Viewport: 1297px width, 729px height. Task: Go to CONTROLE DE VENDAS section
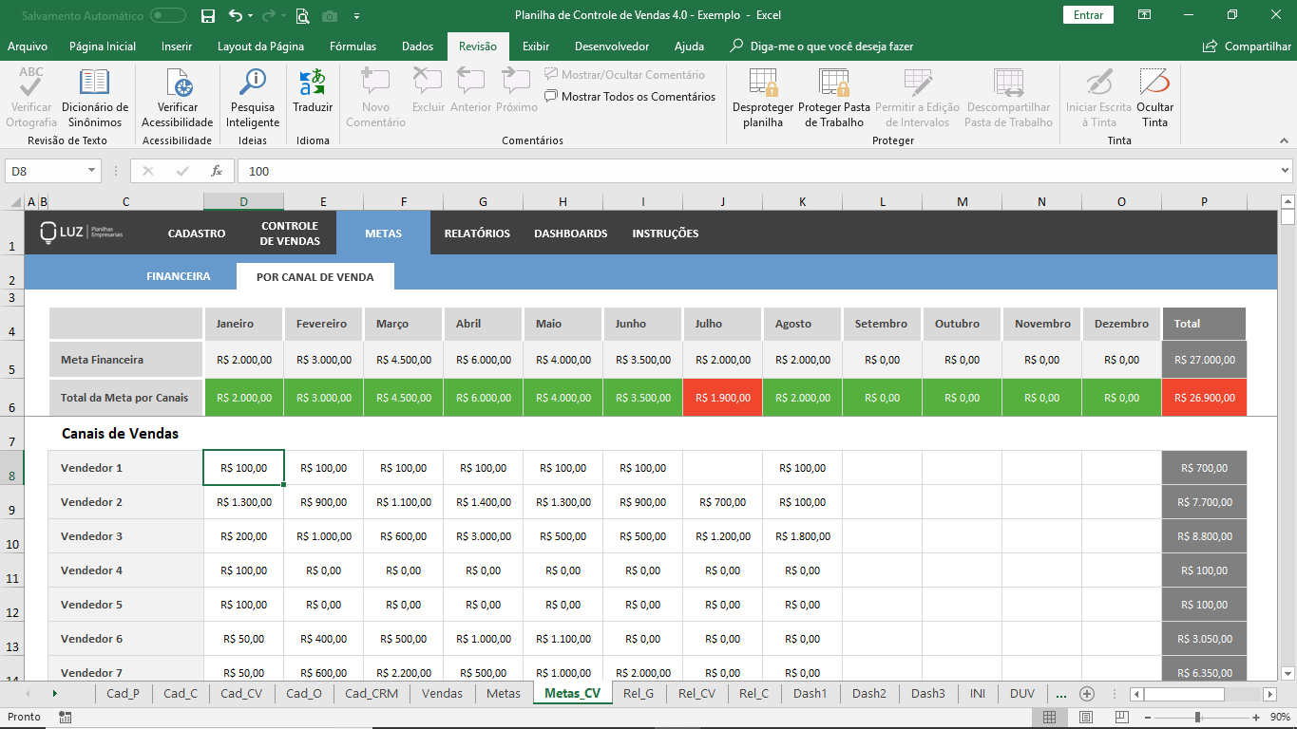[x=291, y=233]
